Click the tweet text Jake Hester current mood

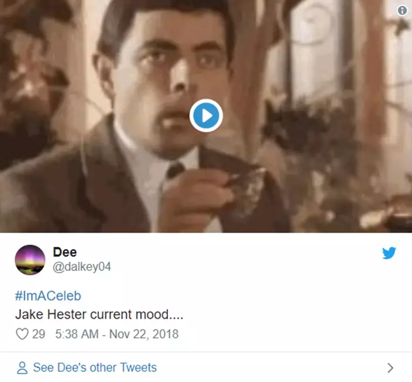(99, 315)
